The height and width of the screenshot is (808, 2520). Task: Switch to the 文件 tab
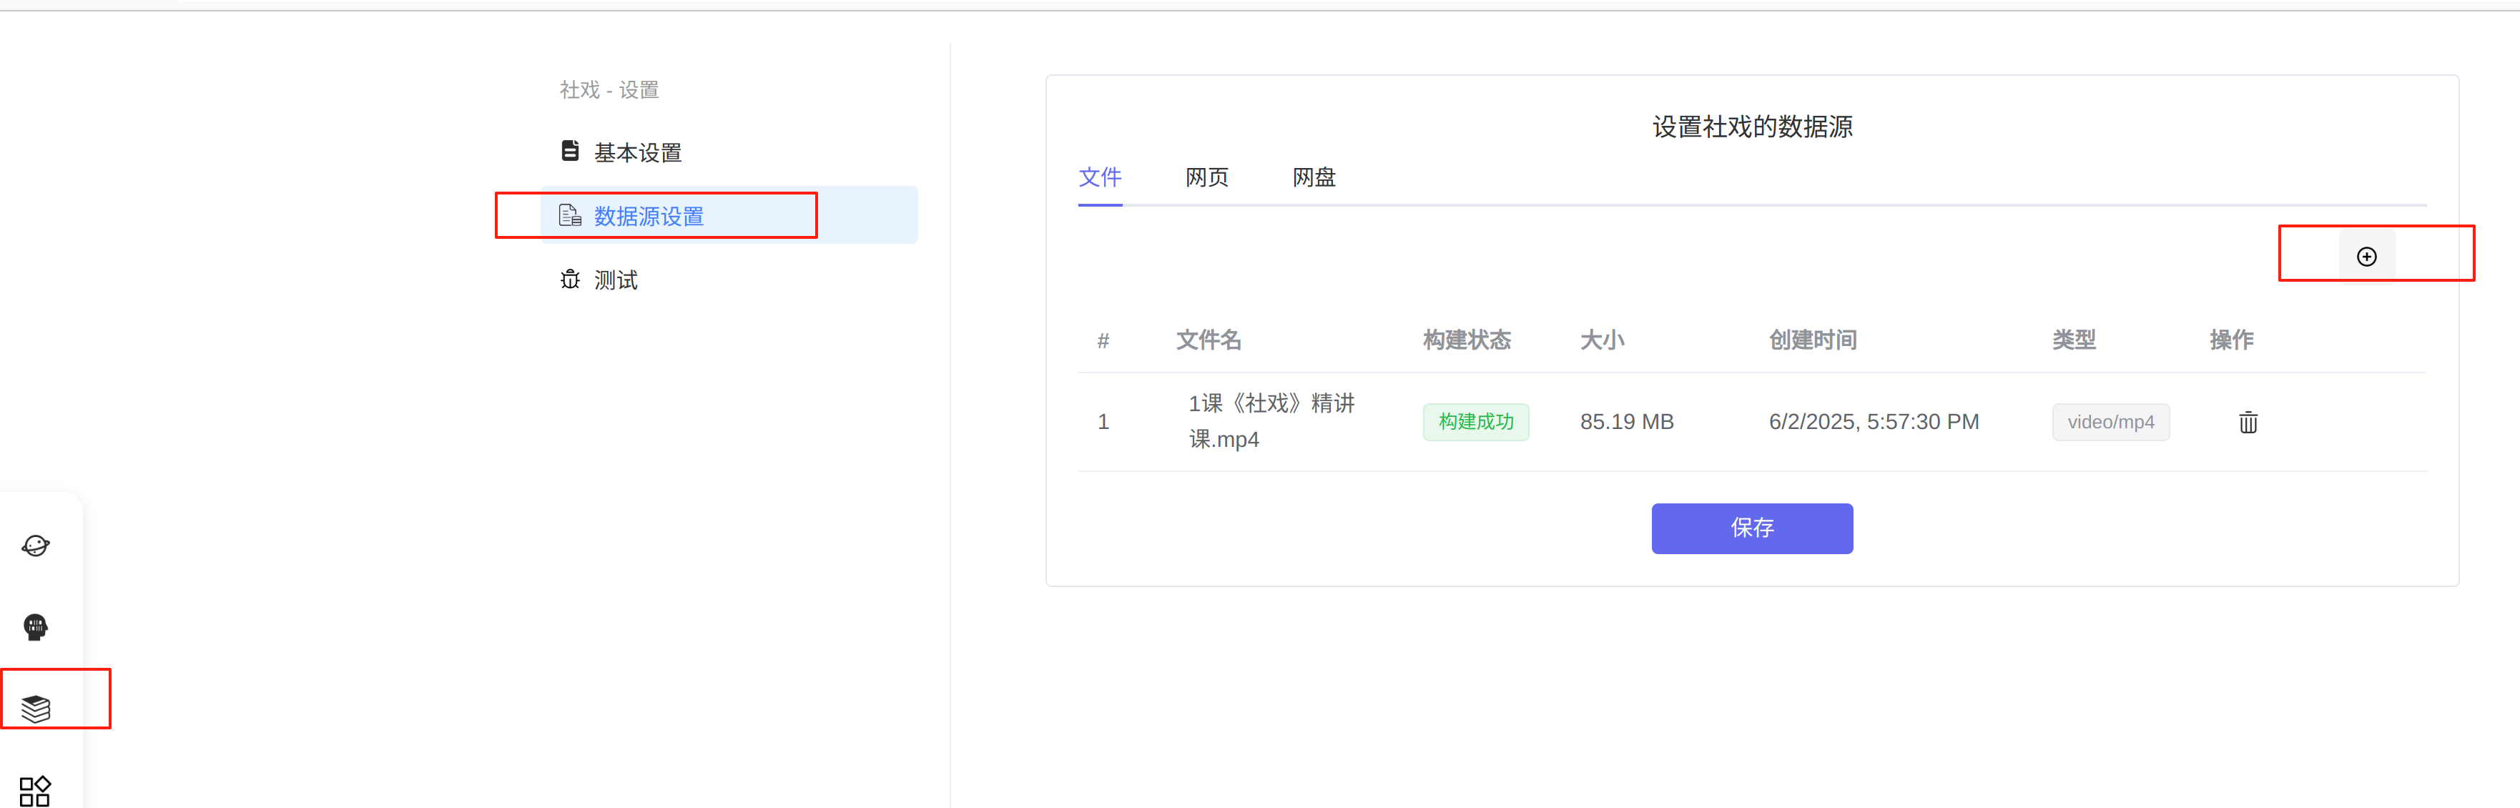click(x=1100, y=178)
